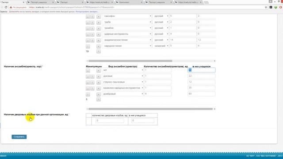The height and width of the screenshot is (159, 283).
Task: Open the саксофон instrument dropdown
Action: click(x=127, y=16)
